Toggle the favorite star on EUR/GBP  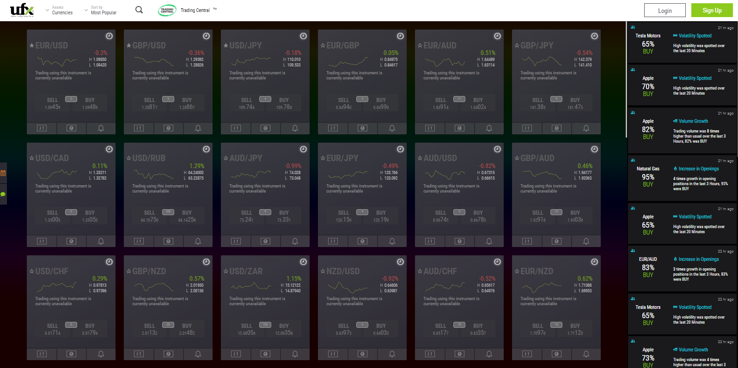(x=323, y=45)
